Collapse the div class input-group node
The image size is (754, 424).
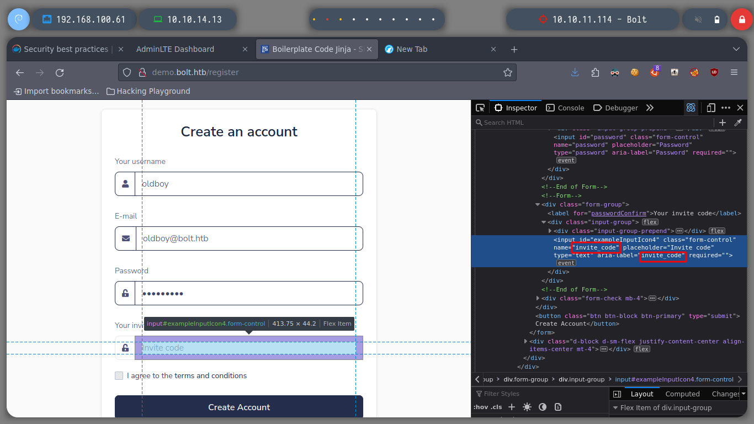point(544,222)
